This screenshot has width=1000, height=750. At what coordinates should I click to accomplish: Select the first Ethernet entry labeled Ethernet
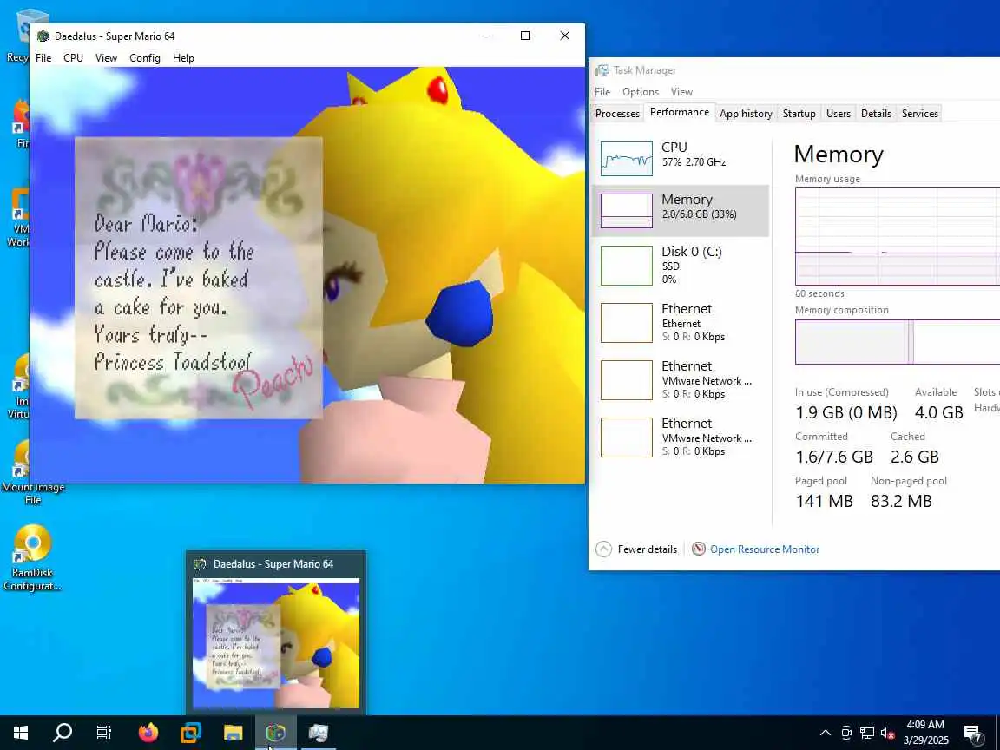click(x=680, y=323)
